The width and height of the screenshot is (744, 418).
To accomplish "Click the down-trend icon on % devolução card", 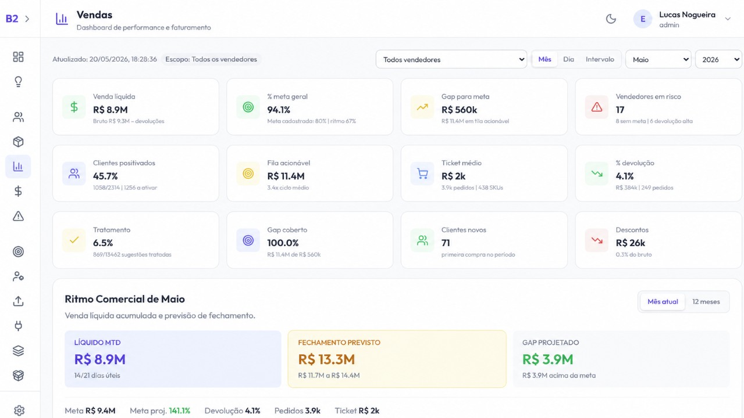I will [x=597, y=174].
